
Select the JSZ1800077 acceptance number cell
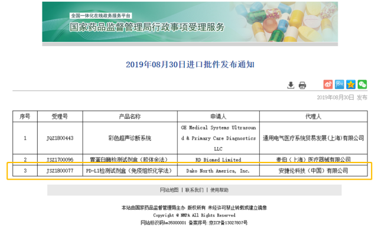60,171
